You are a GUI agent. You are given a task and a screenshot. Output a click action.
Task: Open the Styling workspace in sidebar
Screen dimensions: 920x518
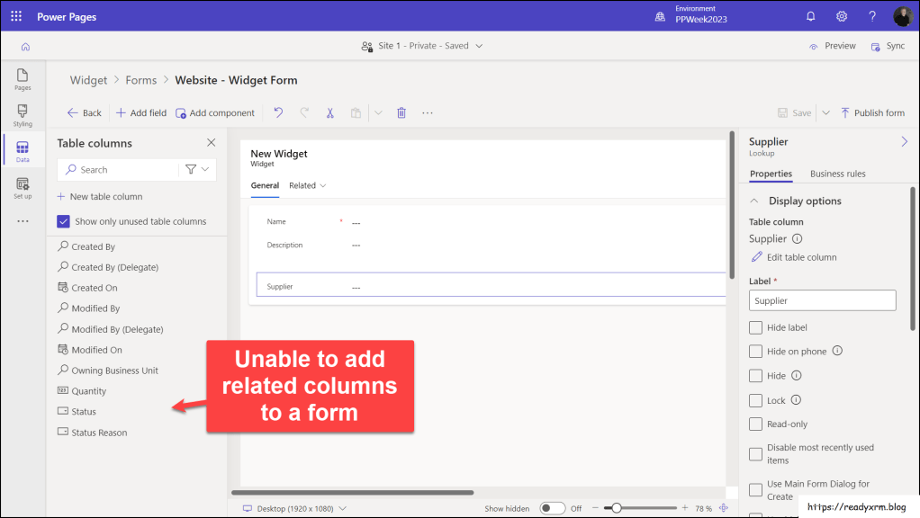pos(23,115)
